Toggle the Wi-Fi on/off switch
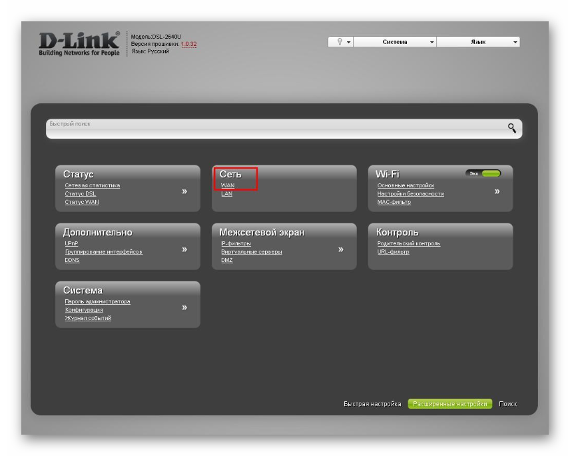 483,174
